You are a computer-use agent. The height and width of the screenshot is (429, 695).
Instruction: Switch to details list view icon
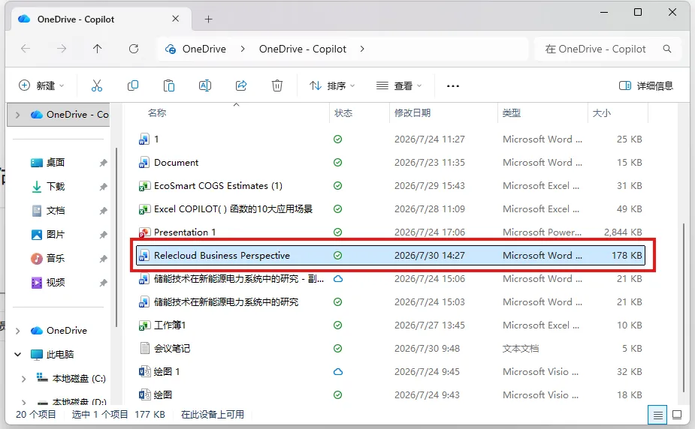657,415
